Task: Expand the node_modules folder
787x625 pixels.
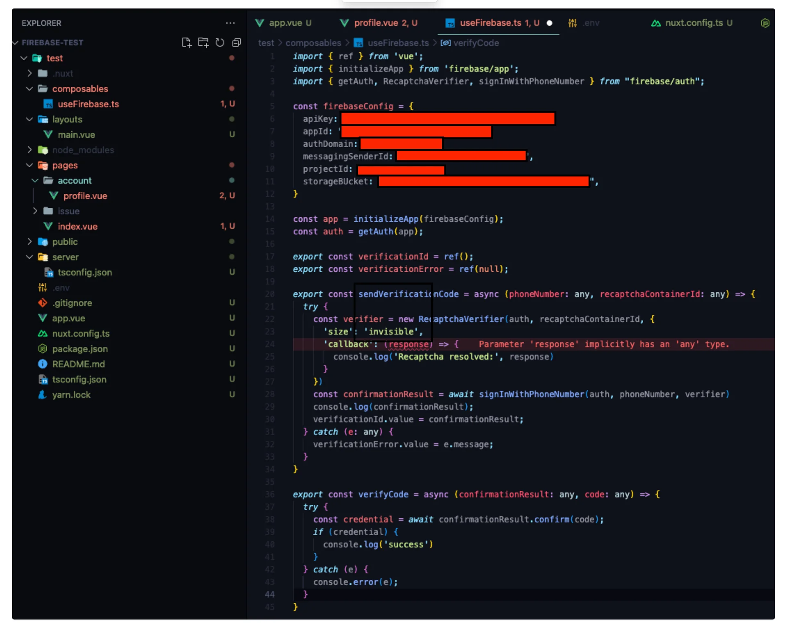Action: (30, 150)
